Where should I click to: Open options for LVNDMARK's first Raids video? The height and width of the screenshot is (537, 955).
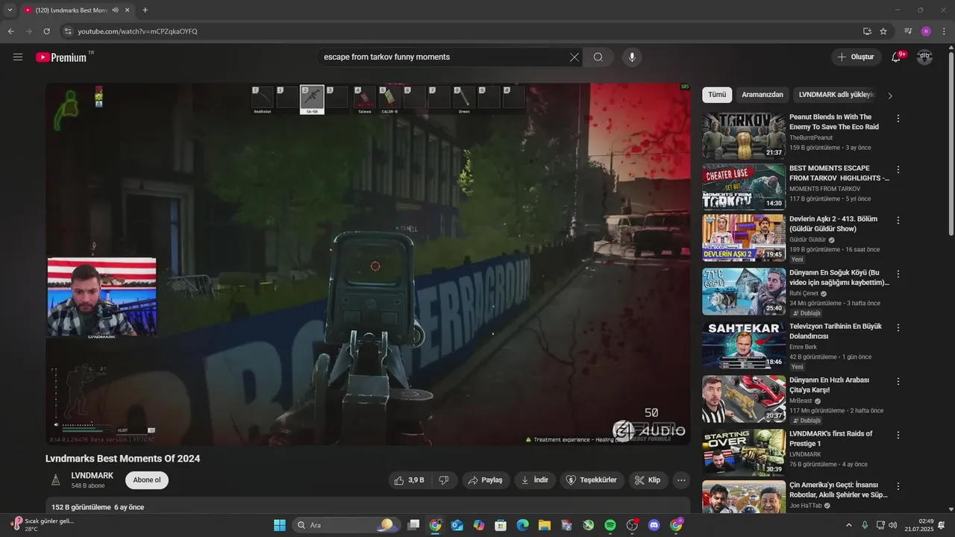[x=898, y=435]
